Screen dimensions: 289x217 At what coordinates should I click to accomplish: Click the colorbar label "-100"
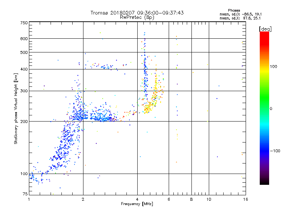(x=275, y=151)
